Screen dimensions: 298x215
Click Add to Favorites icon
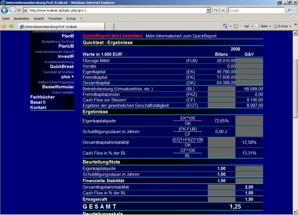click(11, 26)
